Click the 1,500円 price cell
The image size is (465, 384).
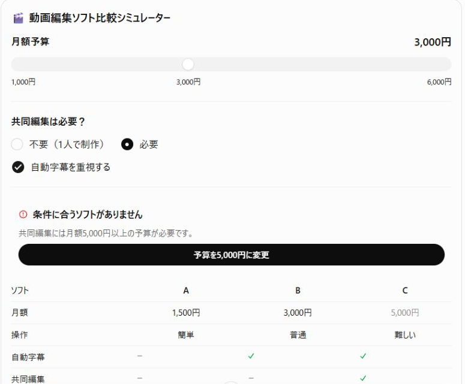186,313
